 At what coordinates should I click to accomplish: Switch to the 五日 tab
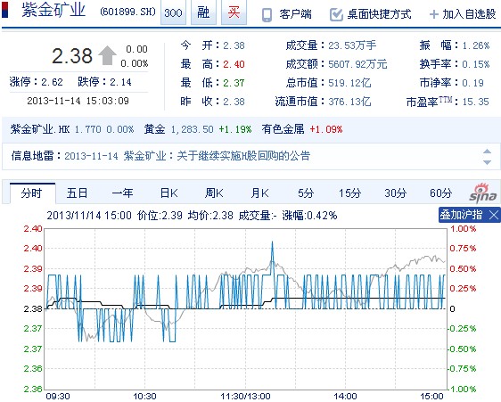click(77, 193)
